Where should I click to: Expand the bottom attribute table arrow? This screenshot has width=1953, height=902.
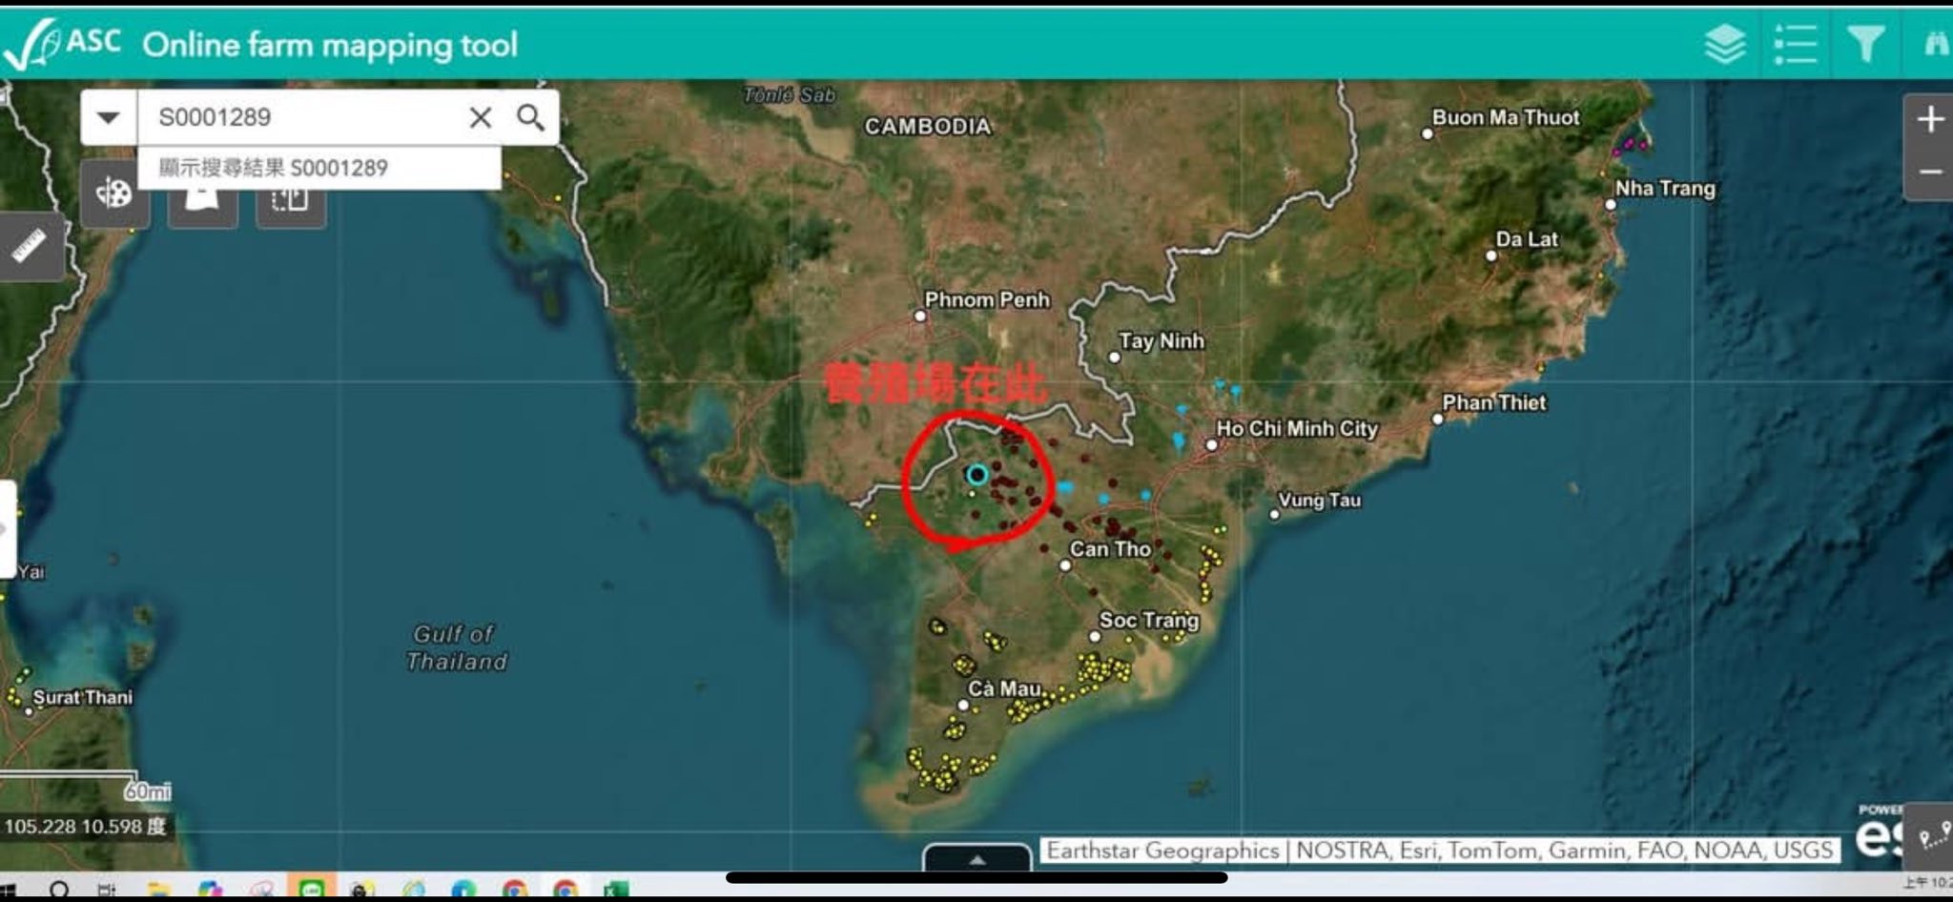(x=976, y=859)
